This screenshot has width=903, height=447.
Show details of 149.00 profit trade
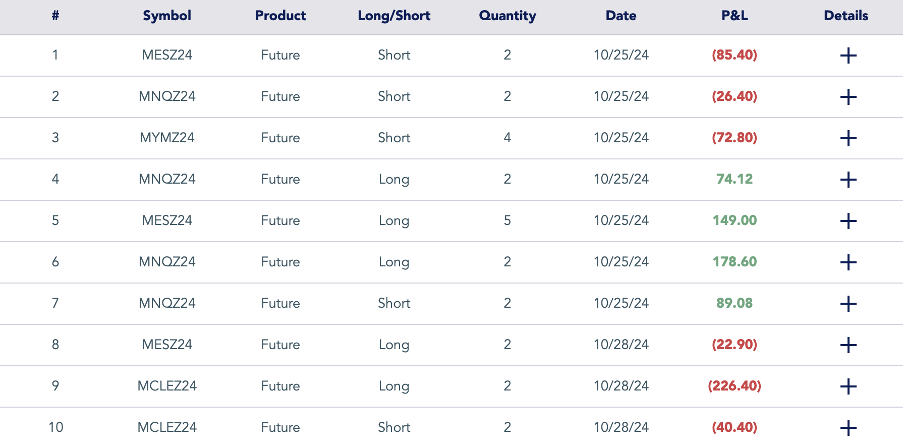[x=848, y=221]
